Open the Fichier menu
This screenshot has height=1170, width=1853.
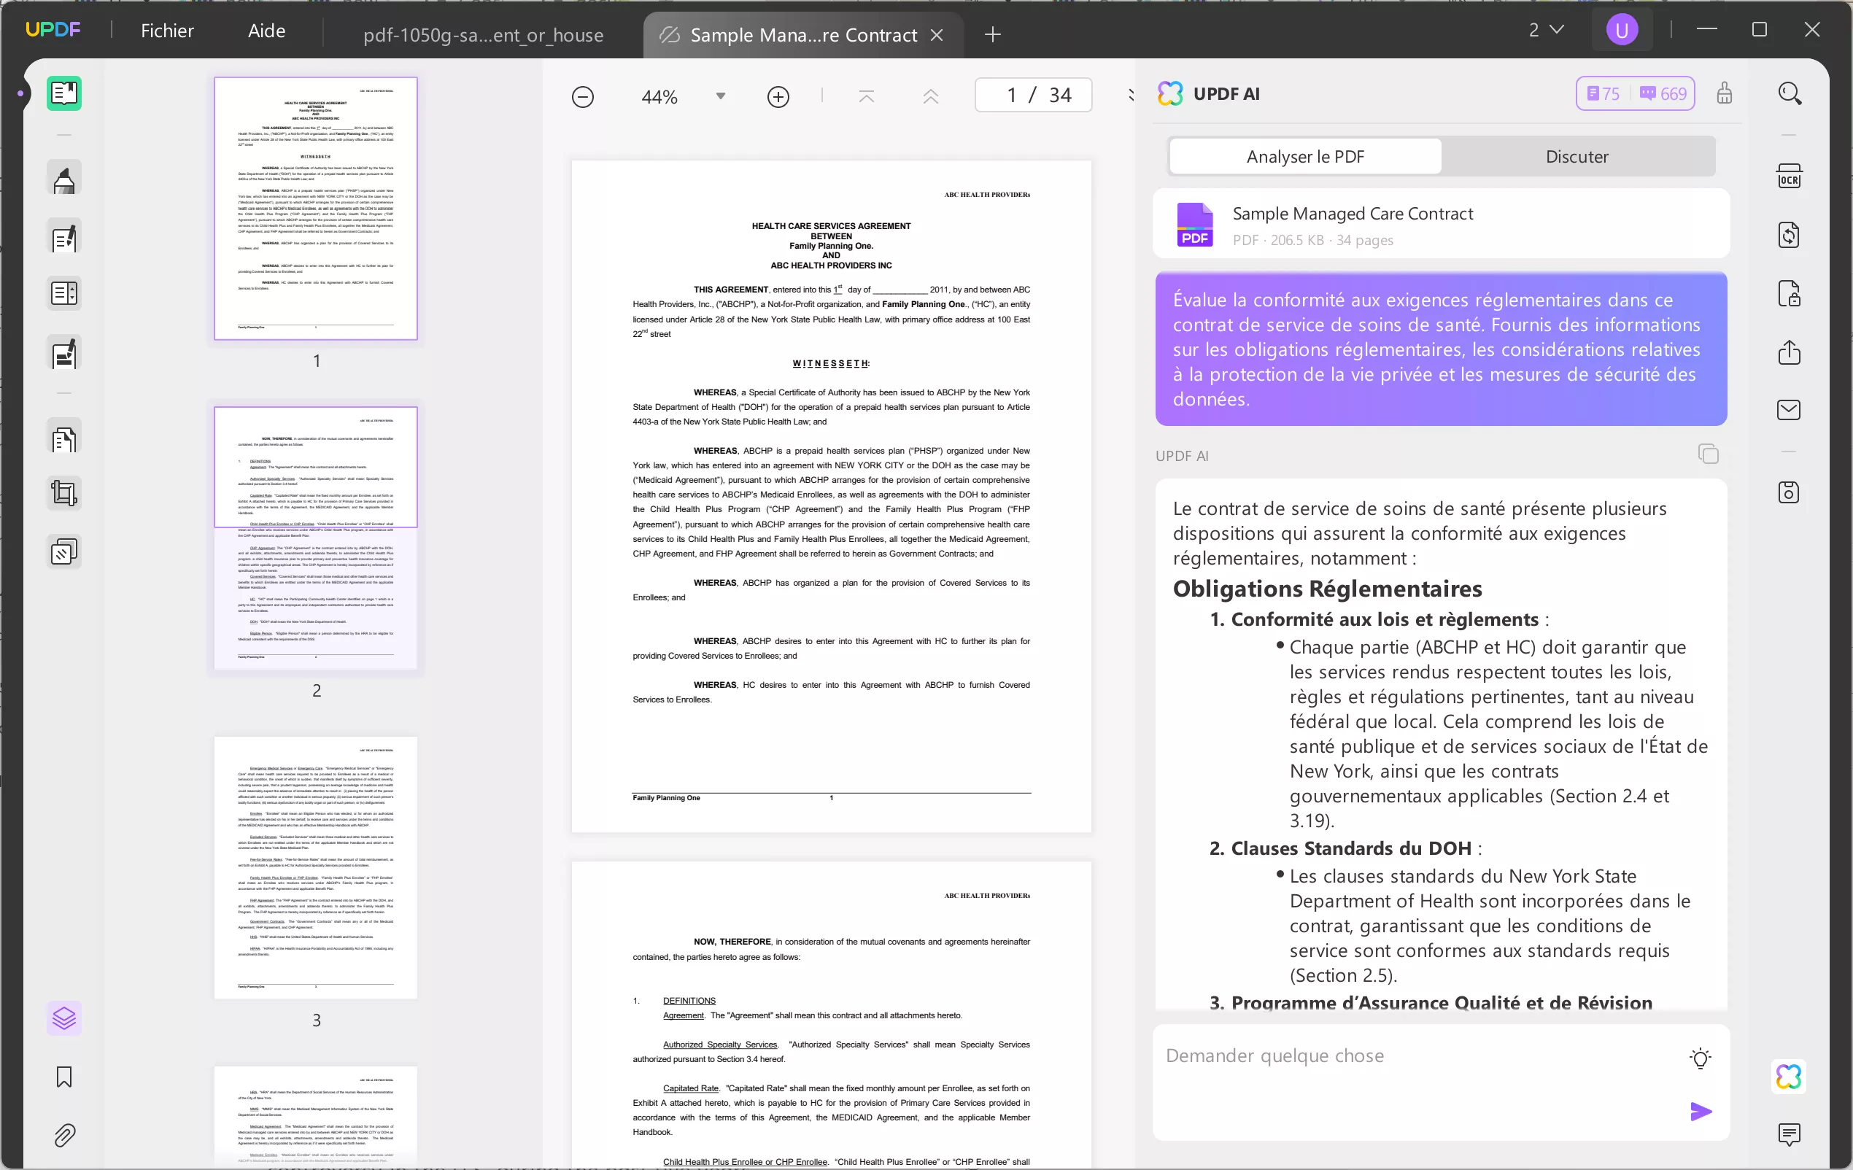point(167,31)
